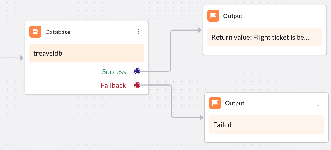The image size is (331, 150).
Task: Click the title of the top Output node
Action: coord(233,16)
